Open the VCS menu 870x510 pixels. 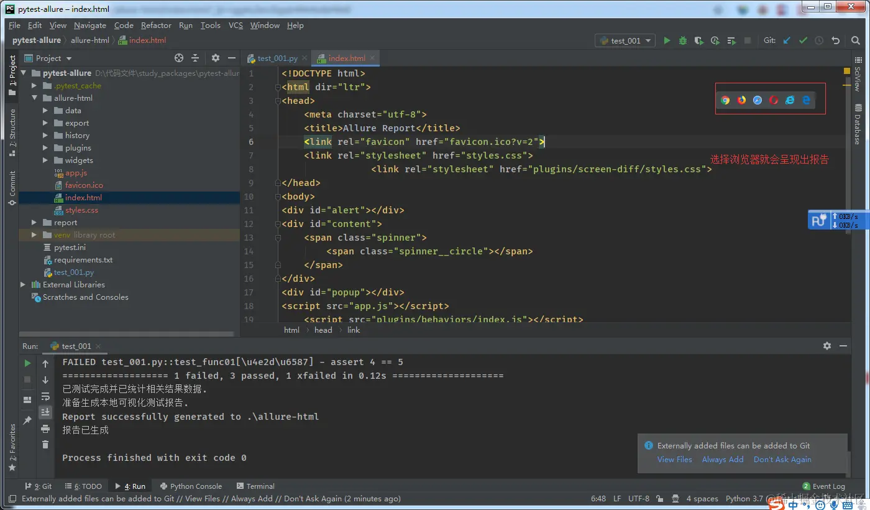pyautogui.click(x=236, y=25)
